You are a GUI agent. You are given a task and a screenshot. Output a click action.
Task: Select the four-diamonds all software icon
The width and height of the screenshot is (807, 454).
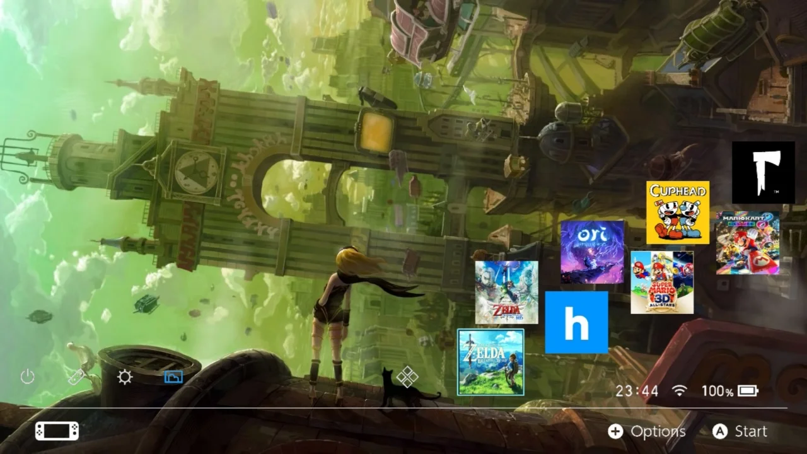[407, 377]
